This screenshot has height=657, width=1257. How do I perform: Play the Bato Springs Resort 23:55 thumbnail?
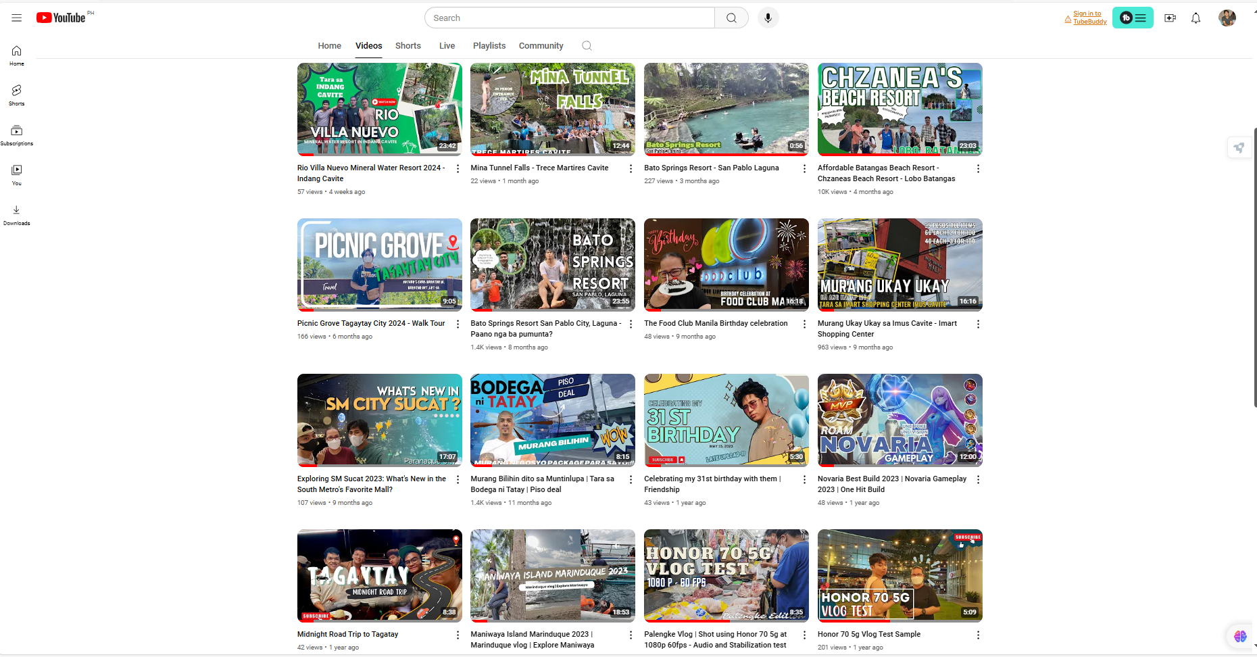(x=553, y=265)
